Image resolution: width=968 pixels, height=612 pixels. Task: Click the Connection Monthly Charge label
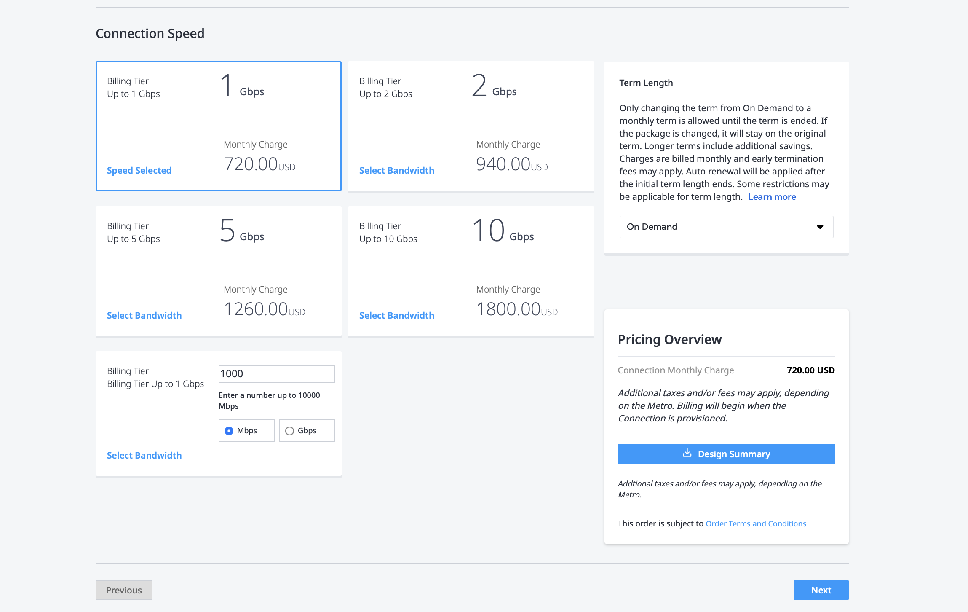pos(676,370)
